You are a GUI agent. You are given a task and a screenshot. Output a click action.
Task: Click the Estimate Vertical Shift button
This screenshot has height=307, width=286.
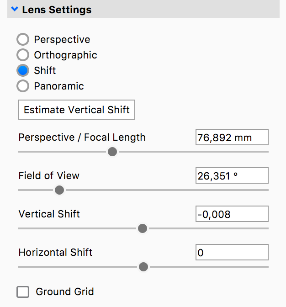(77, 110)
